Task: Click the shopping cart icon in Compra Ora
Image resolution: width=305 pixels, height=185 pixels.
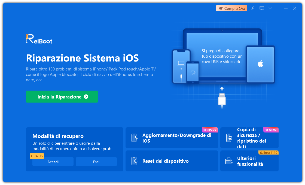Action: (220, 8)
